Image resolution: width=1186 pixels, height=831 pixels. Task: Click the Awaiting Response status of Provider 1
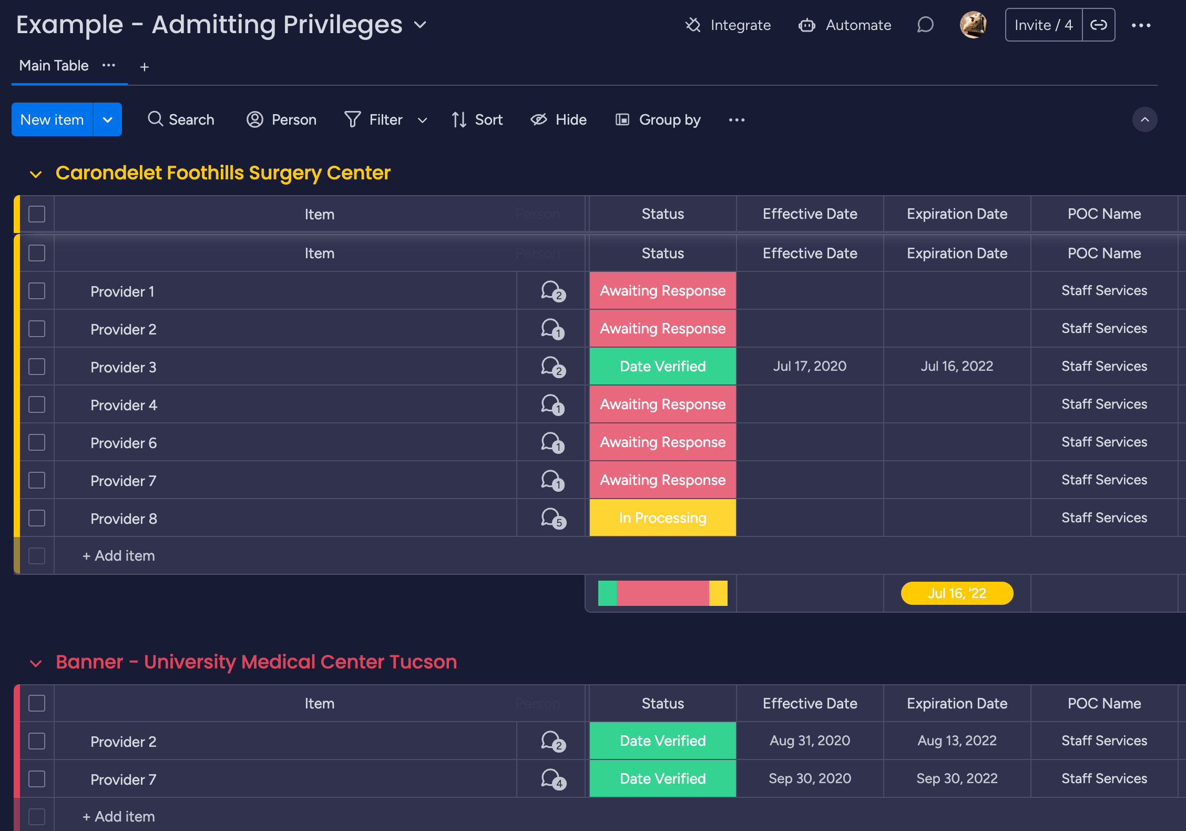tap(662, 290)
